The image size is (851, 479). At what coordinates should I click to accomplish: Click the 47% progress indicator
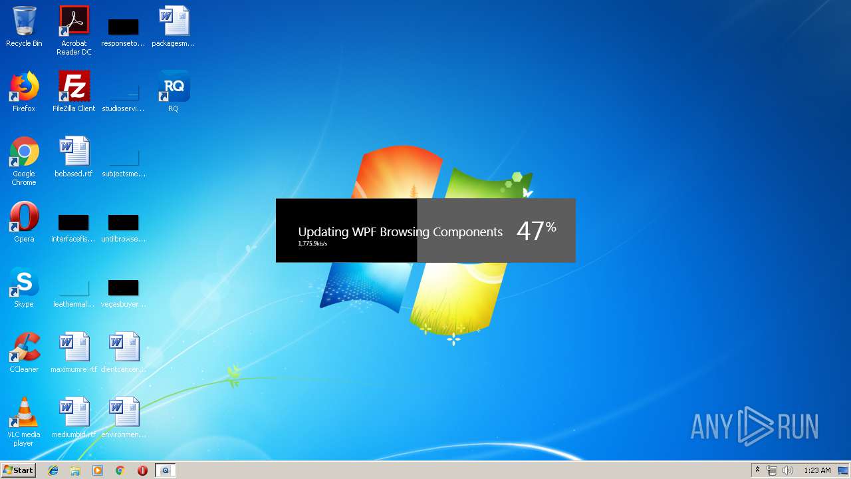(536, 231)
